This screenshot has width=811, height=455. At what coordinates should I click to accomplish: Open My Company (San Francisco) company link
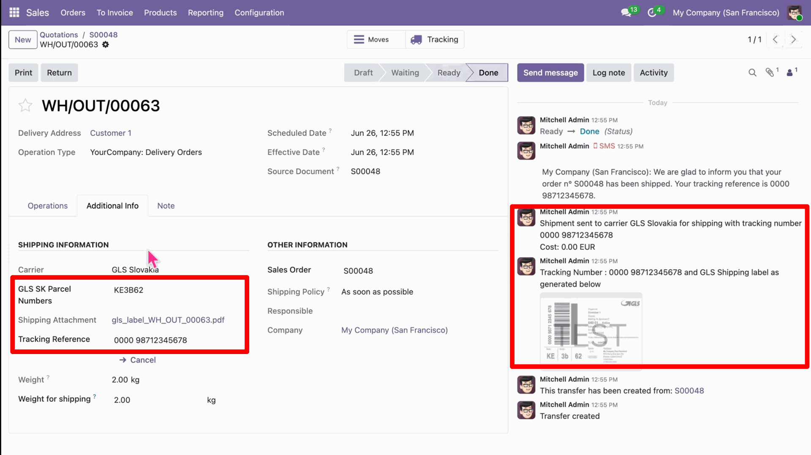pos(395,330)
